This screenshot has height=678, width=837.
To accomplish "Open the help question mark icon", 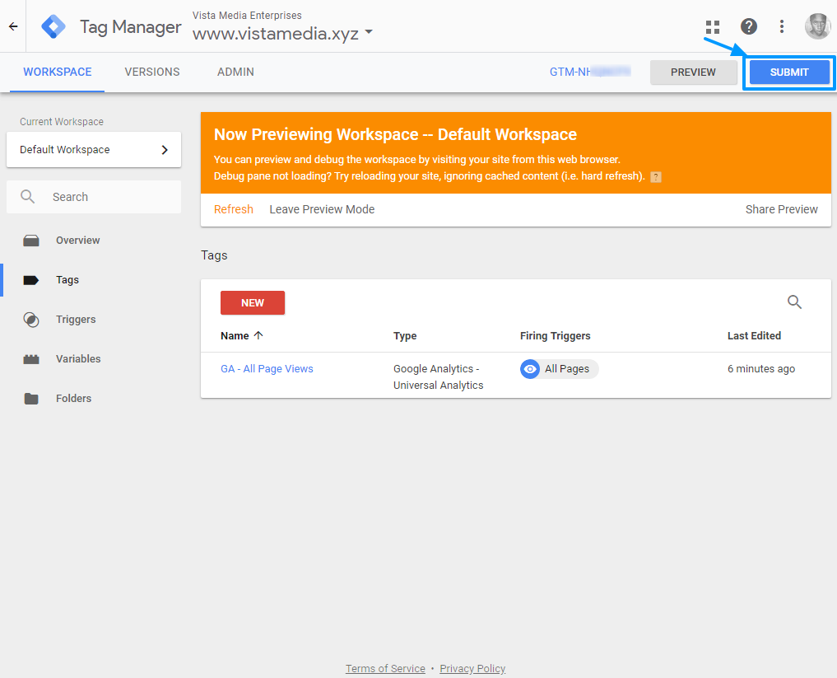I will (748, 26).
